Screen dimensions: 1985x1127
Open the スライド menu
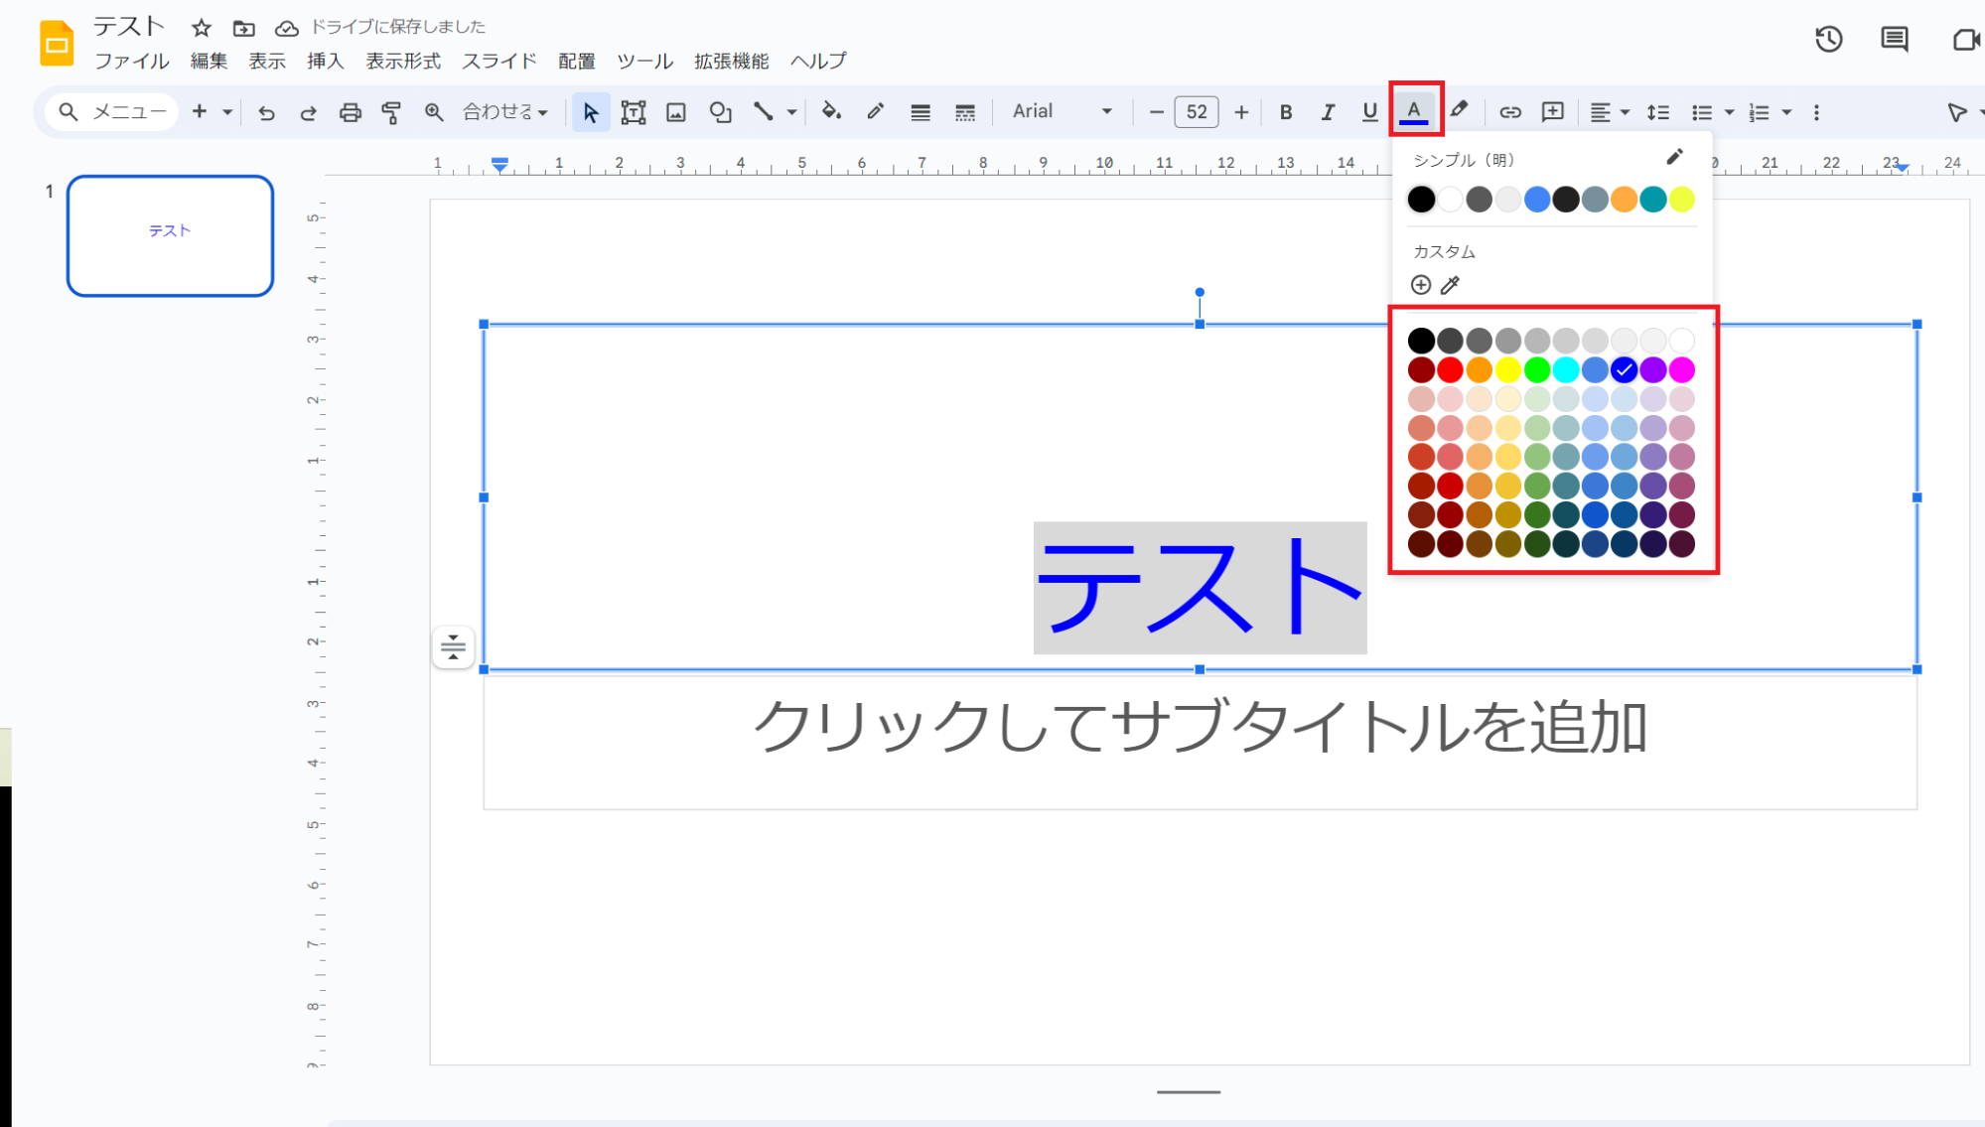coord(498,62)
